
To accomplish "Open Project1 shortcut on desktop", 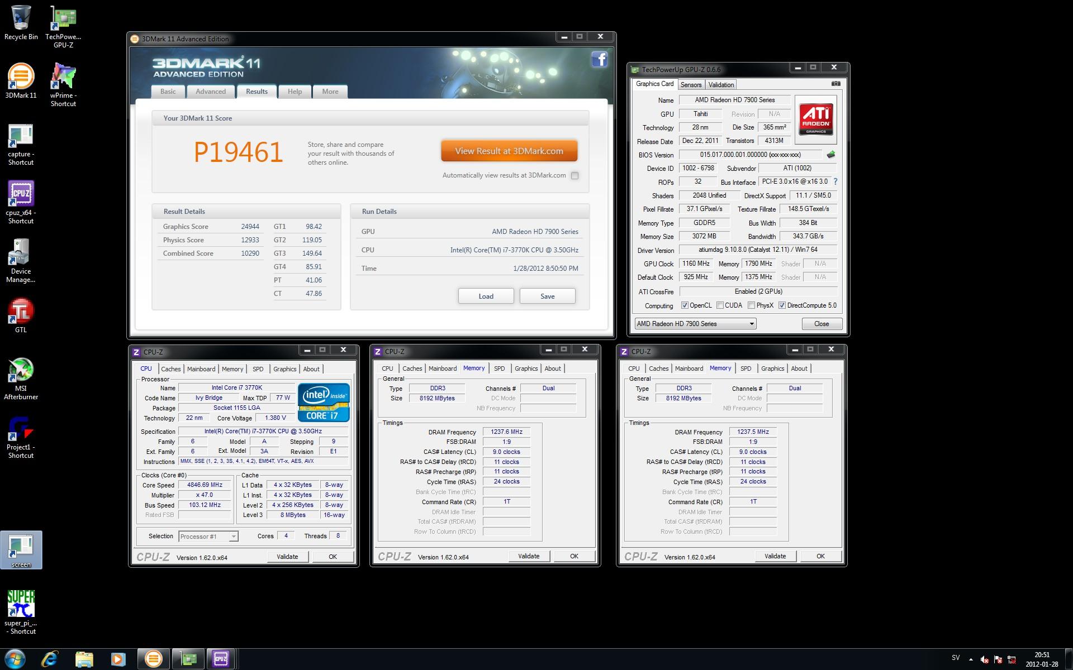I will tap(21, 437).
